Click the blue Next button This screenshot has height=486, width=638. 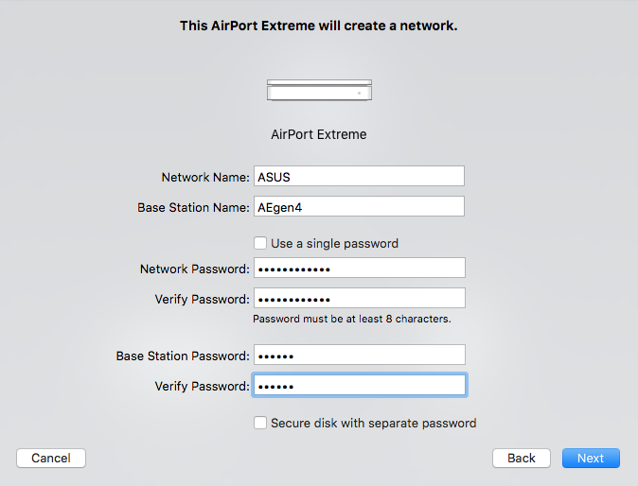(591, 458)
